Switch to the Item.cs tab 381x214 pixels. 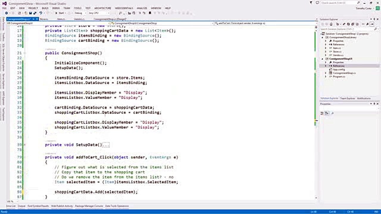(61, 19)
